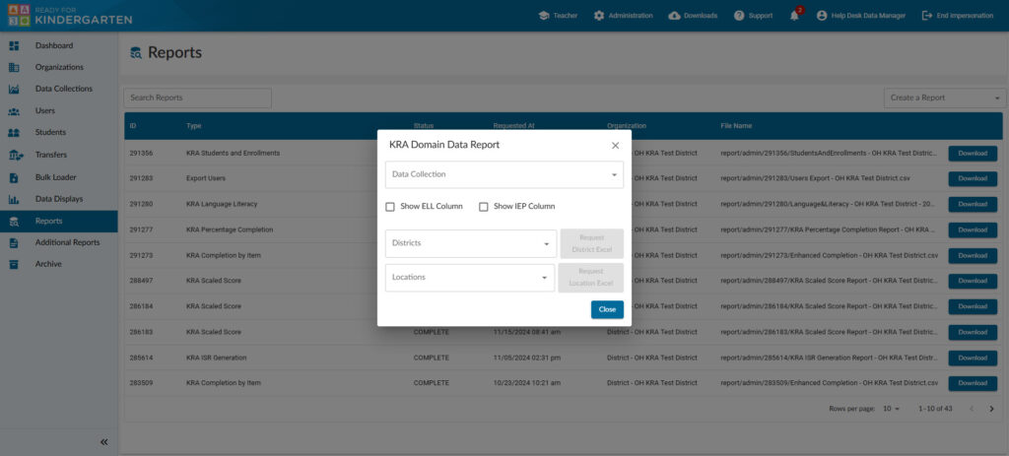
Task: Click the Archive box icon
Action: 14,264
